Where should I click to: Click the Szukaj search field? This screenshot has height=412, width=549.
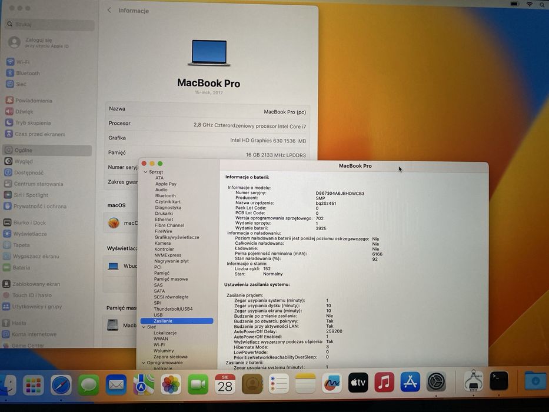(49, 25)
